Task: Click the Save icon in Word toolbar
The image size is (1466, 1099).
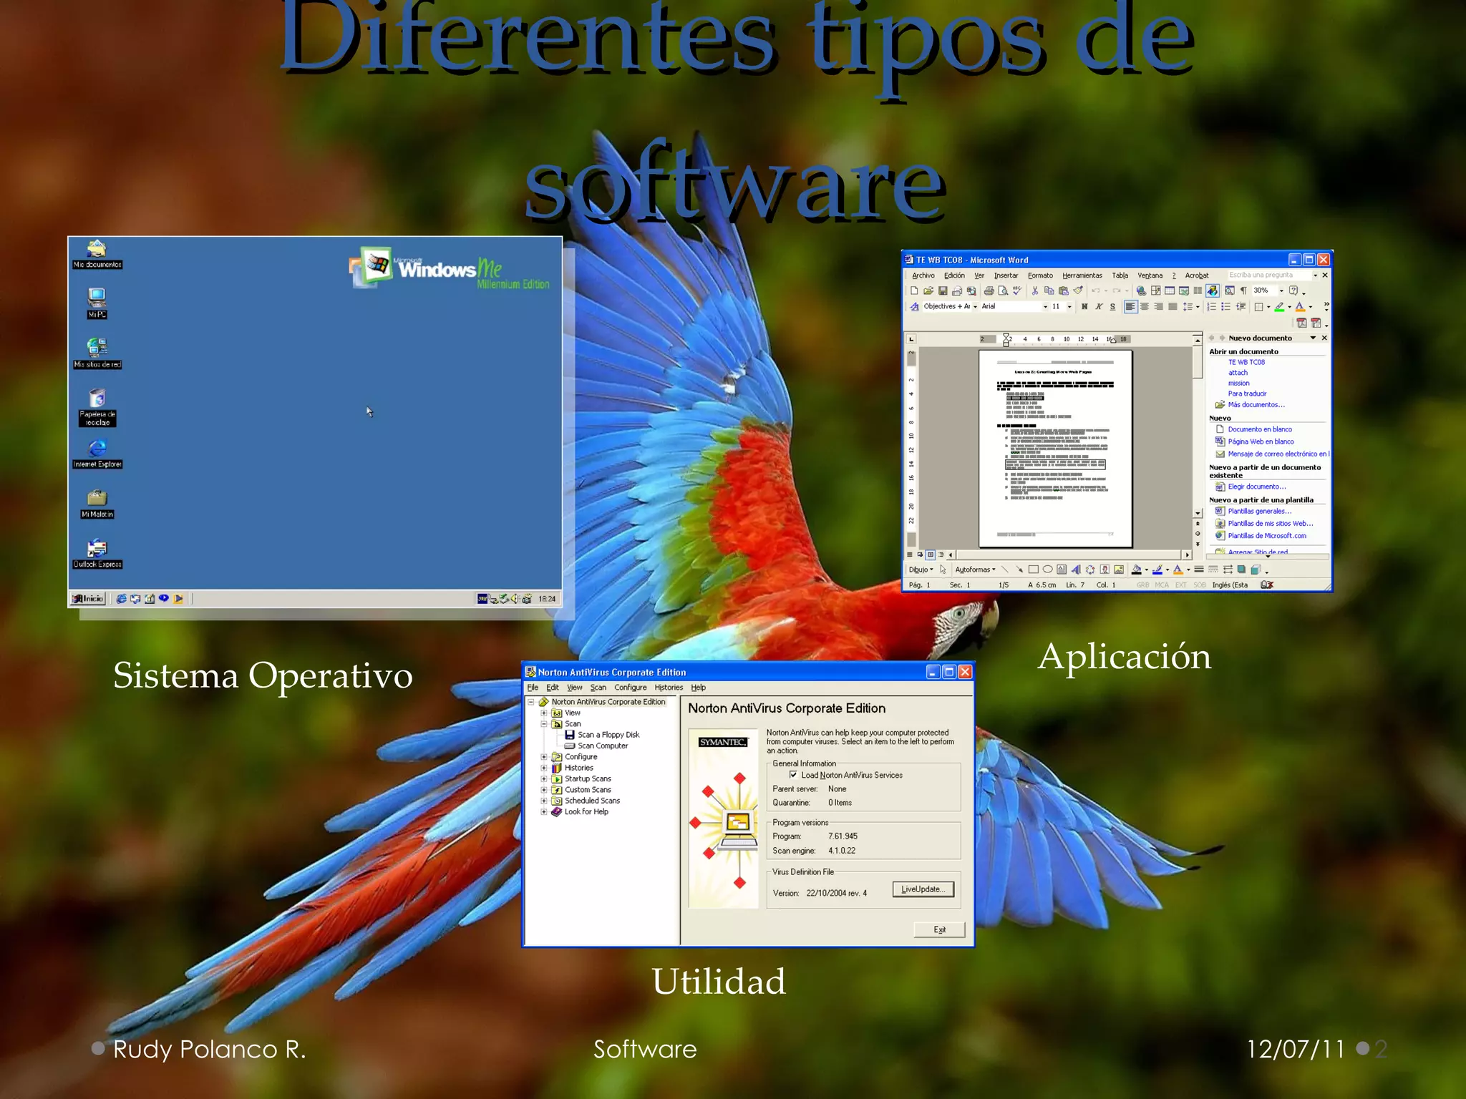Action: pyautogui.click(x=943, y=290)
